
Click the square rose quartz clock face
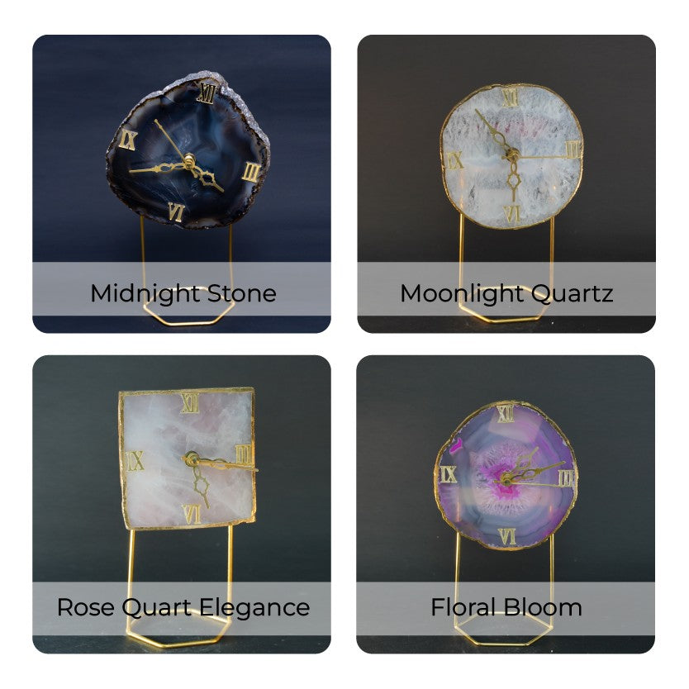[x=188, y=459]
